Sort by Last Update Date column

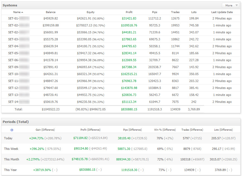point(222,12)
